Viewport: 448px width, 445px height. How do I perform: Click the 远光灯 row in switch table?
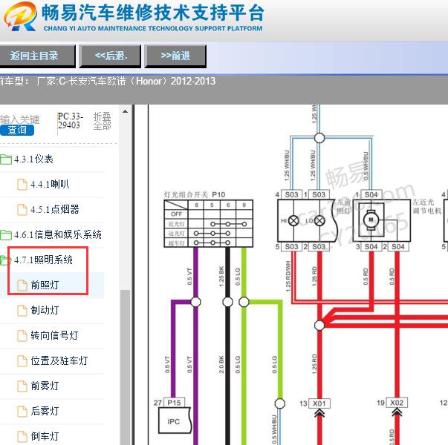(209, 234)
